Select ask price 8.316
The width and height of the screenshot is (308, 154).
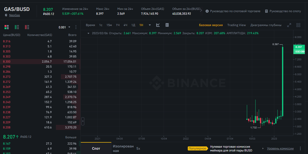pyautogui.click(x=7, y=41)
